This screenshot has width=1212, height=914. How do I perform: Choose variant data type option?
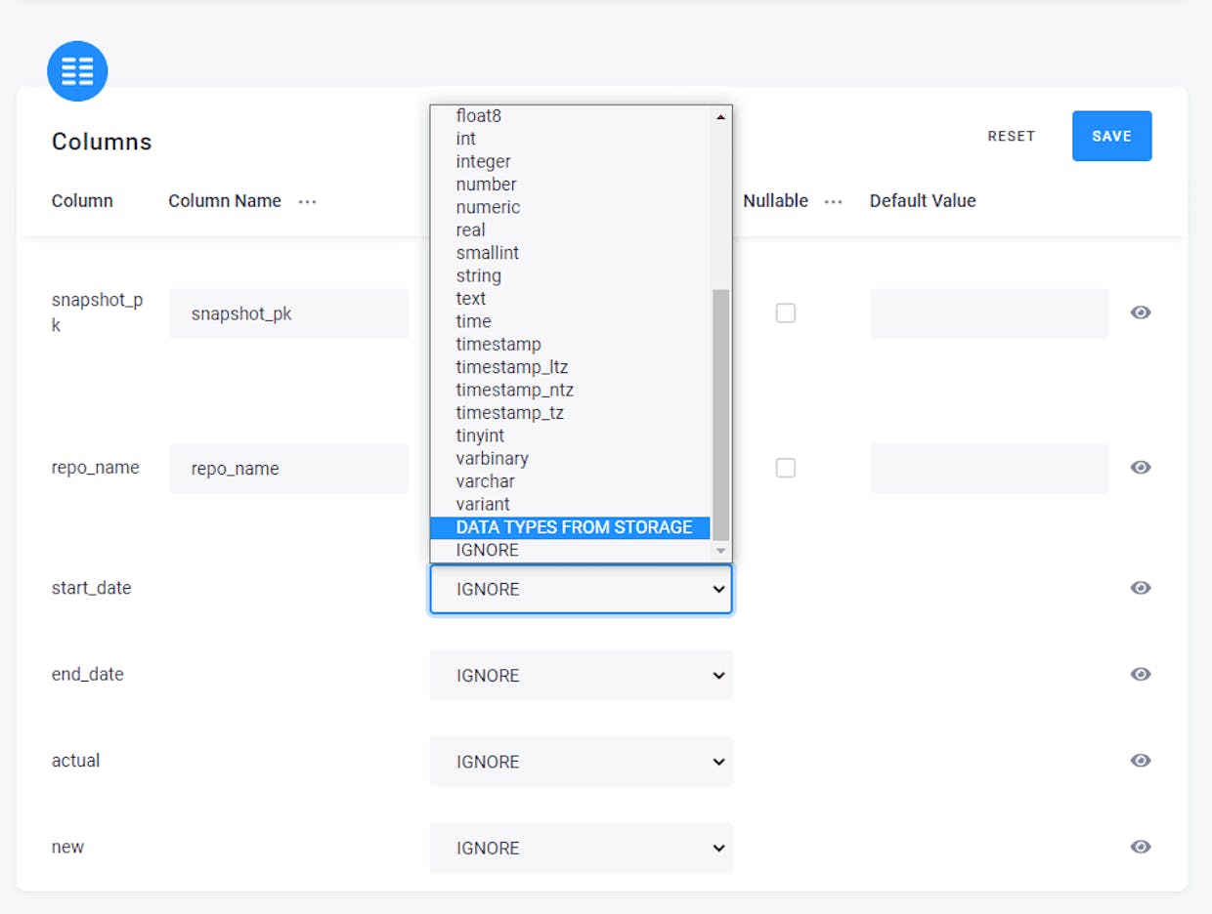(x=570, y=505)
